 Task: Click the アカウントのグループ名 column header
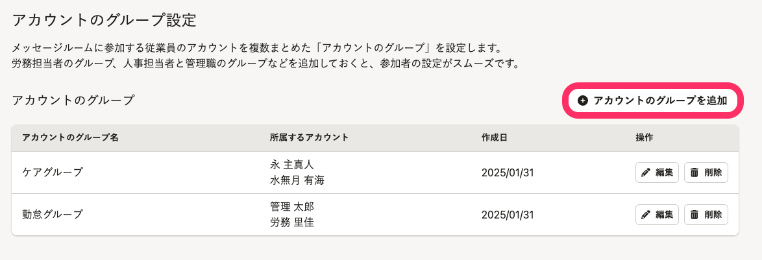[x=70, y=137]
